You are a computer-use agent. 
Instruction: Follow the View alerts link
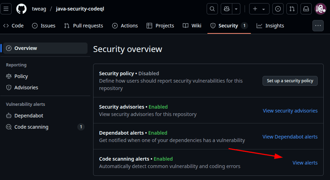(305, 163)
